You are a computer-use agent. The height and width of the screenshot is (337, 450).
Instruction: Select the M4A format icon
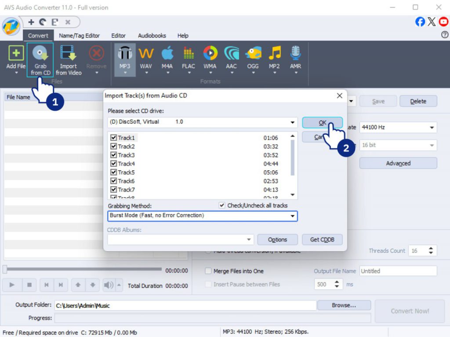[x=167, y=54]
